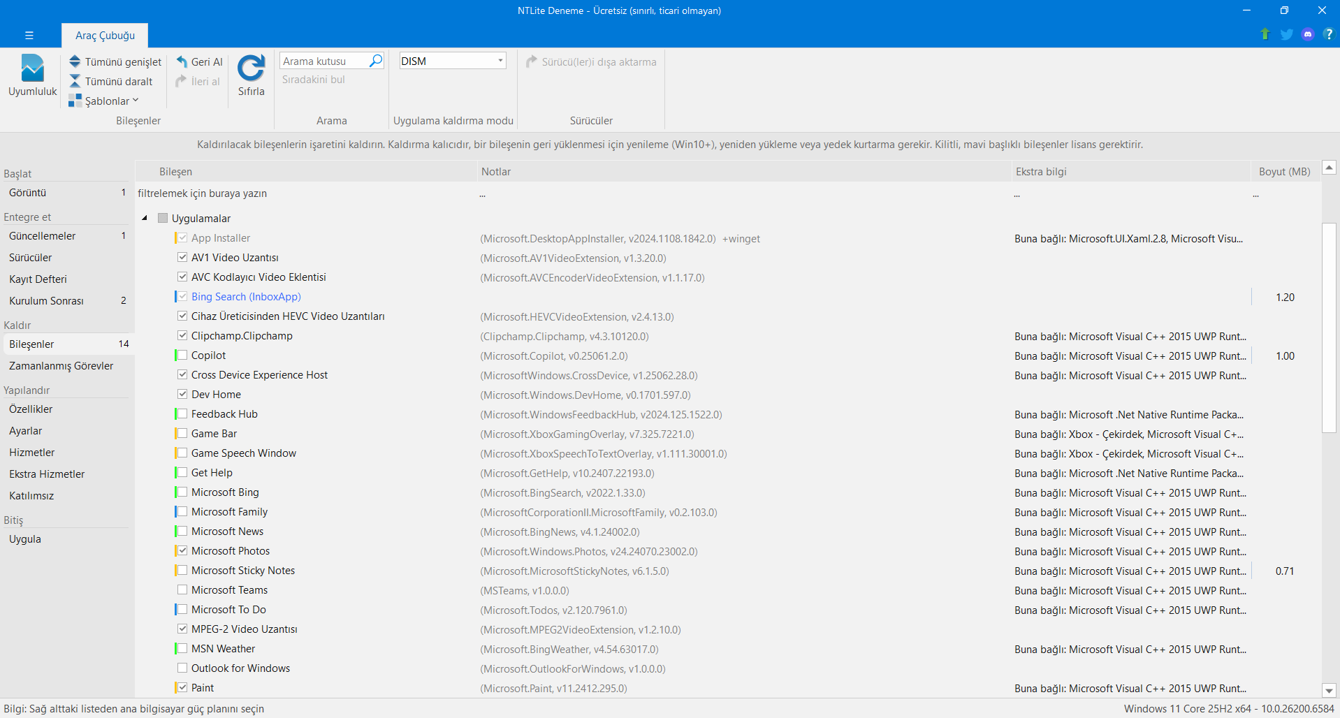Viewport: 1340px width, 718px height.
Task: Click the magnifier search icon
Action: (x=376, y=61)
